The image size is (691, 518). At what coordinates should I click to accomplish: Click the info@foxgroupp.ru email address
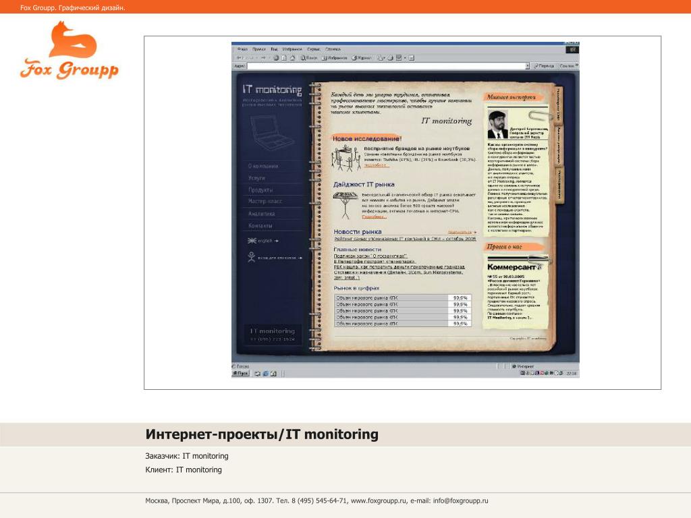click(460, 501)
